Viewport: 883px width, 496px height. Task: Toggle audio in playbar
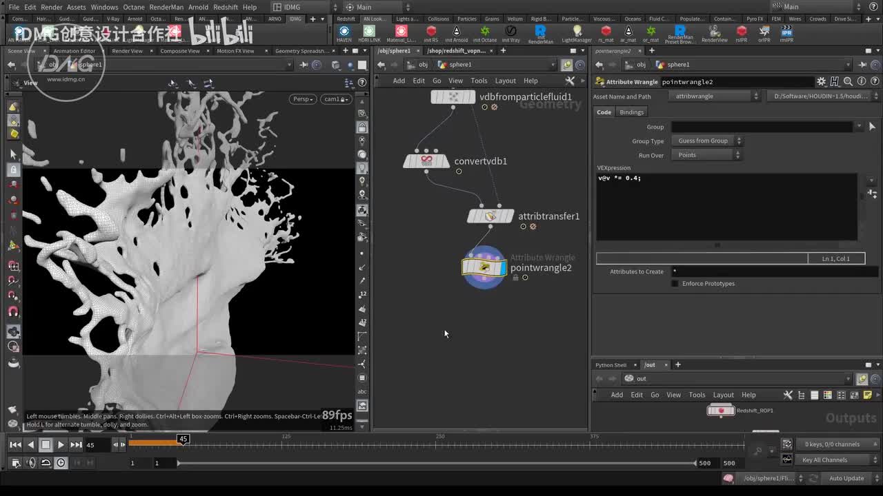[31, 463]
